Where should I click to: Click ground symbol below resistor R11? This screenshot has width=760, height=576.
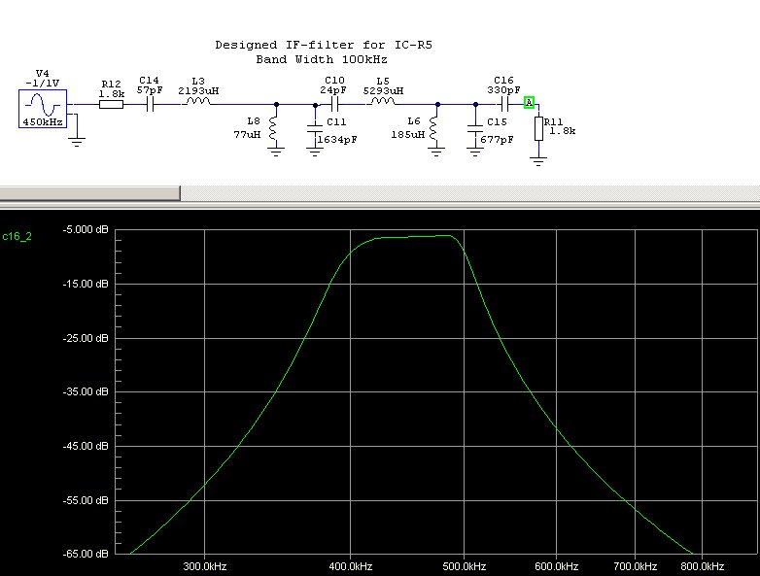(x=538, y=161)
